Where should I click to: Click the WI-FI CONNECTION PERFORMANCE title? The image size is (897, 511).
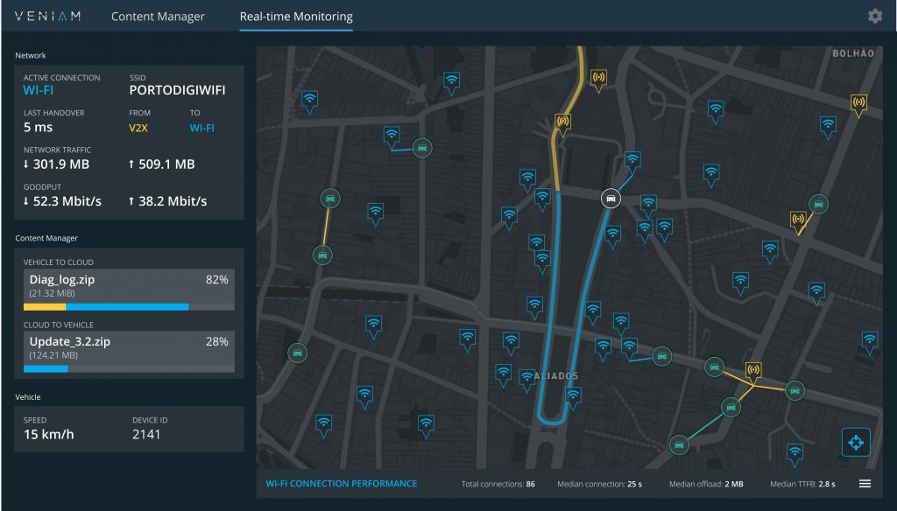pyautogui.click(x=341, y=484)
